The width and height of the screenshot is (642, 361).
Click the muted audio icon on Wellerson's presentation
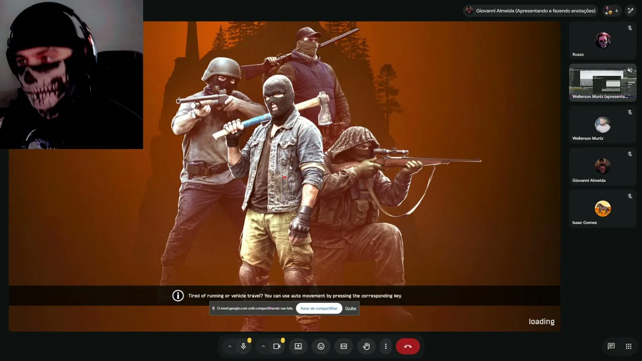[630, 71]
